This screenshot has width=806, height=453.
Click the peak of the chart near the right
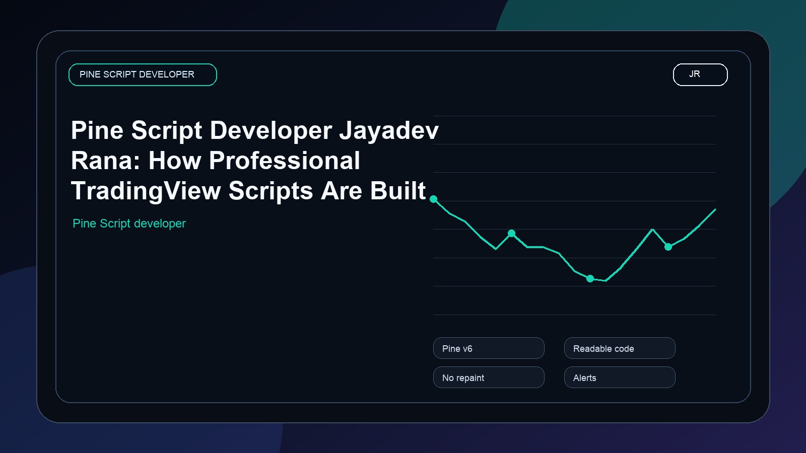(652, 229)
